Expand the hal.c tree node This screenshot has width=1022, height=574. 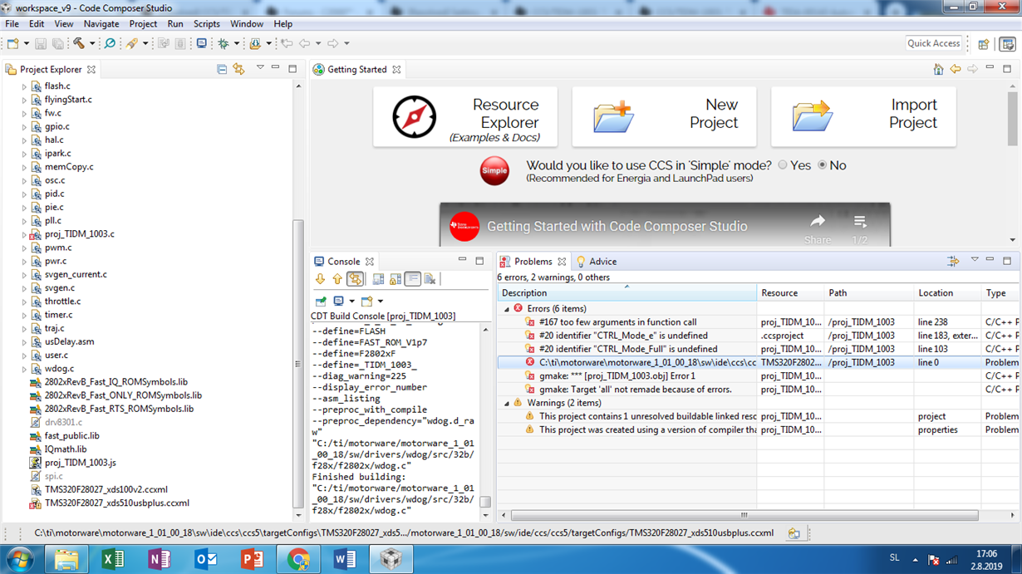tap(24, 140)
